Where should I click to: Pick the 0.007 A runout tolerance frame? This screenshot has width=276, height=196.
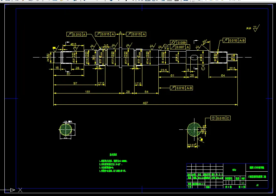pyautogui.click(x=180, y=47)
